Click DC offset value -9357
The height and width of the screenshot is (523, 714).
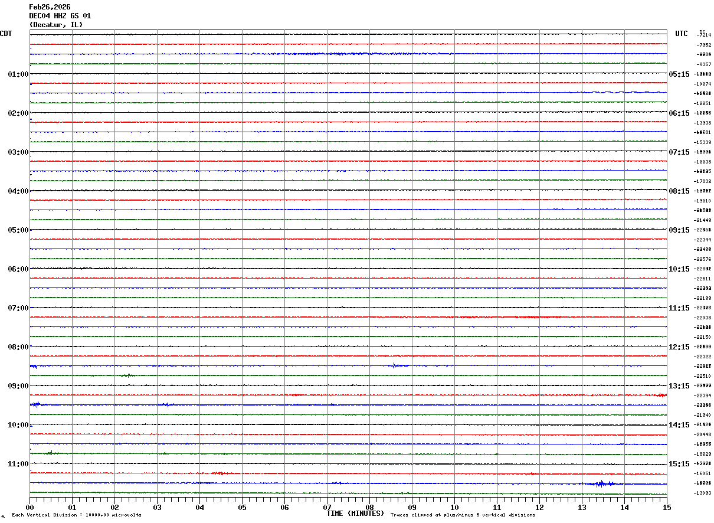(x=703, y=64)
